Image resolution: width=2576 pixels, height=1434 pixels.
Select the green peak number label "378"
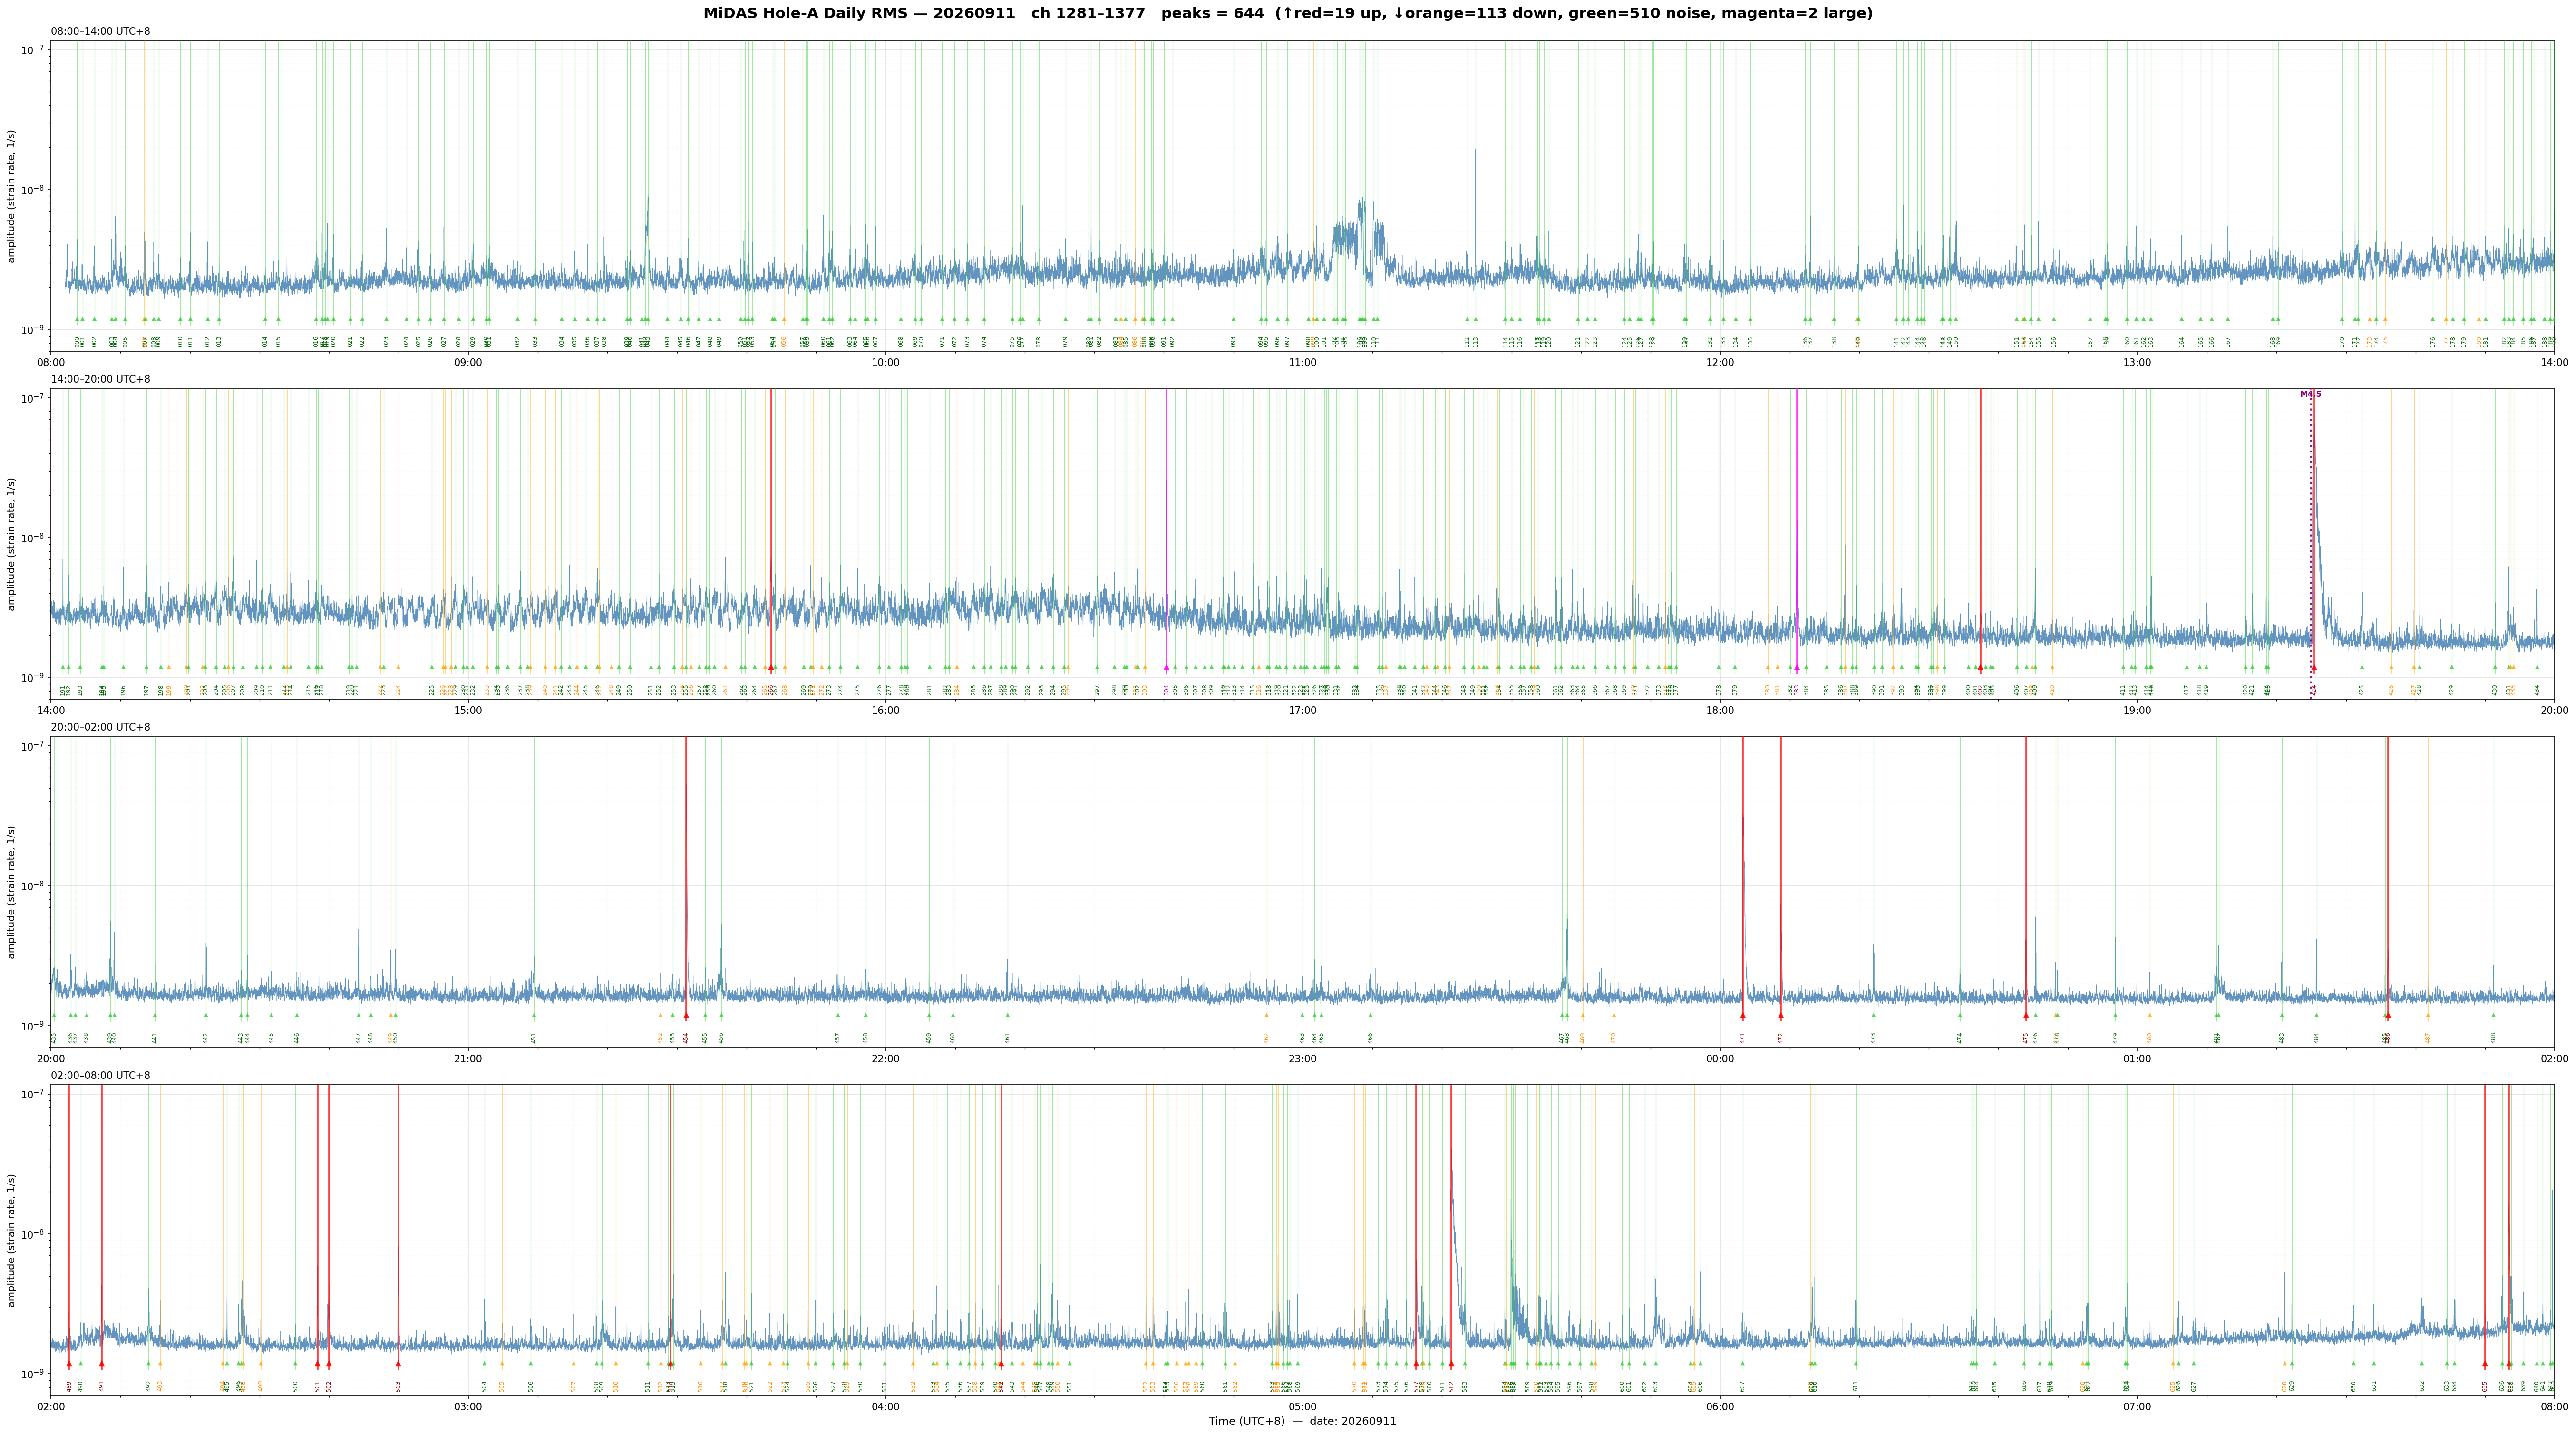point(1719,691)
